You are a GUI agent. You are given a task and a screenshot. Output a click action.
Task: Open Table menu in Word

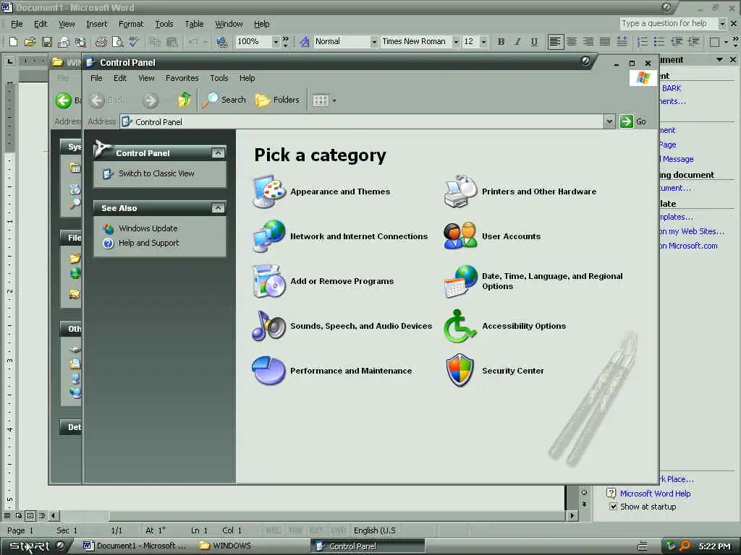click(x=194, y=24)
